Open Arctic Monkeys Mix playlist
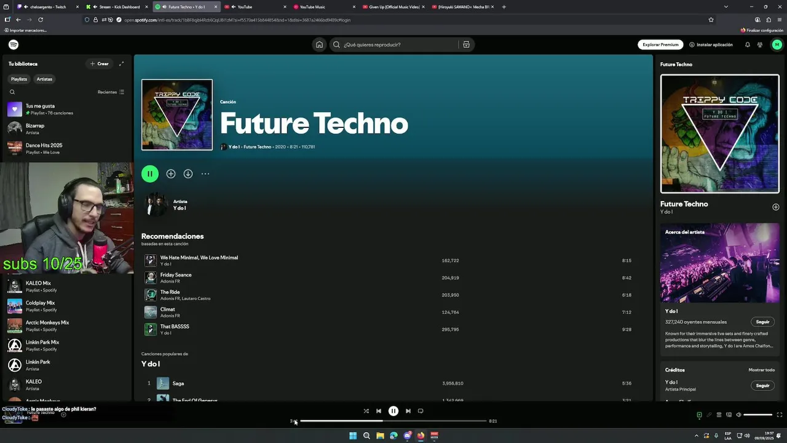Screen dimensions: 787x443 (x=66, y=325)
